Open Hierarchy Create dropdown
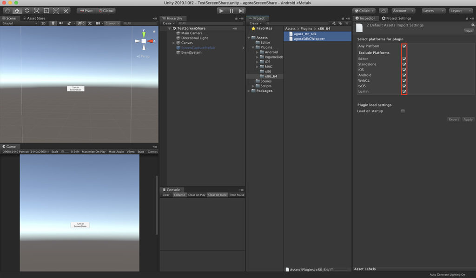 pyautogui.click(x=168, y=23)
